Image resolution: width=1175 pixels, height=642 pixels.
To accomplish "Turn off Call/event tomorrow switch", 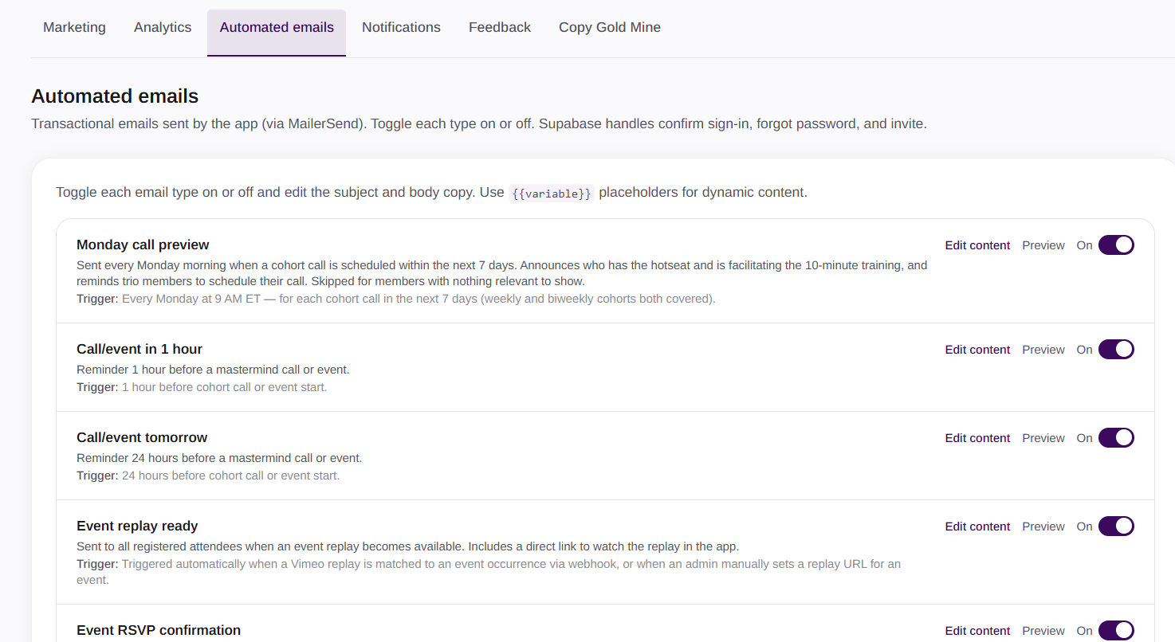I will pyautogui.click(x=1116, y=438).
